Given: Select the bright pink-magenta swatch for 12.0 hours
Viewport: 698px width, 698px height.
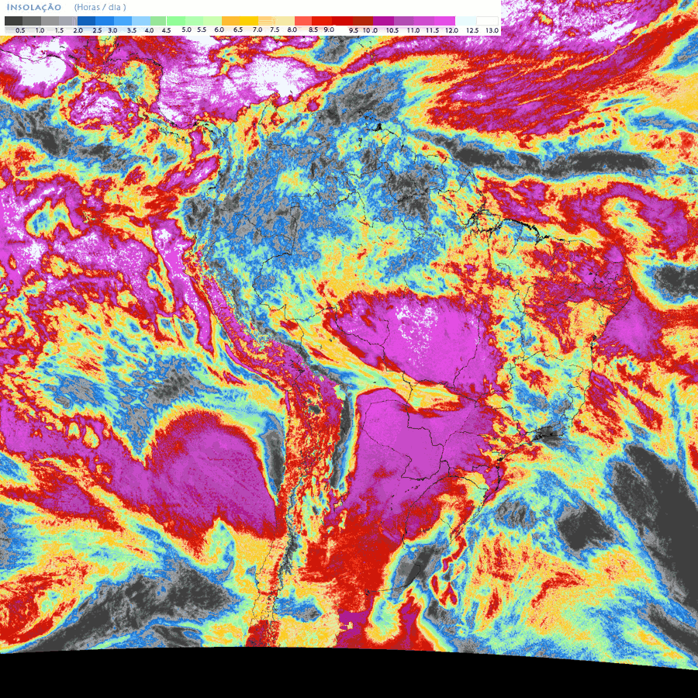Looking at the screenshot, I should (x=444, y=21).
